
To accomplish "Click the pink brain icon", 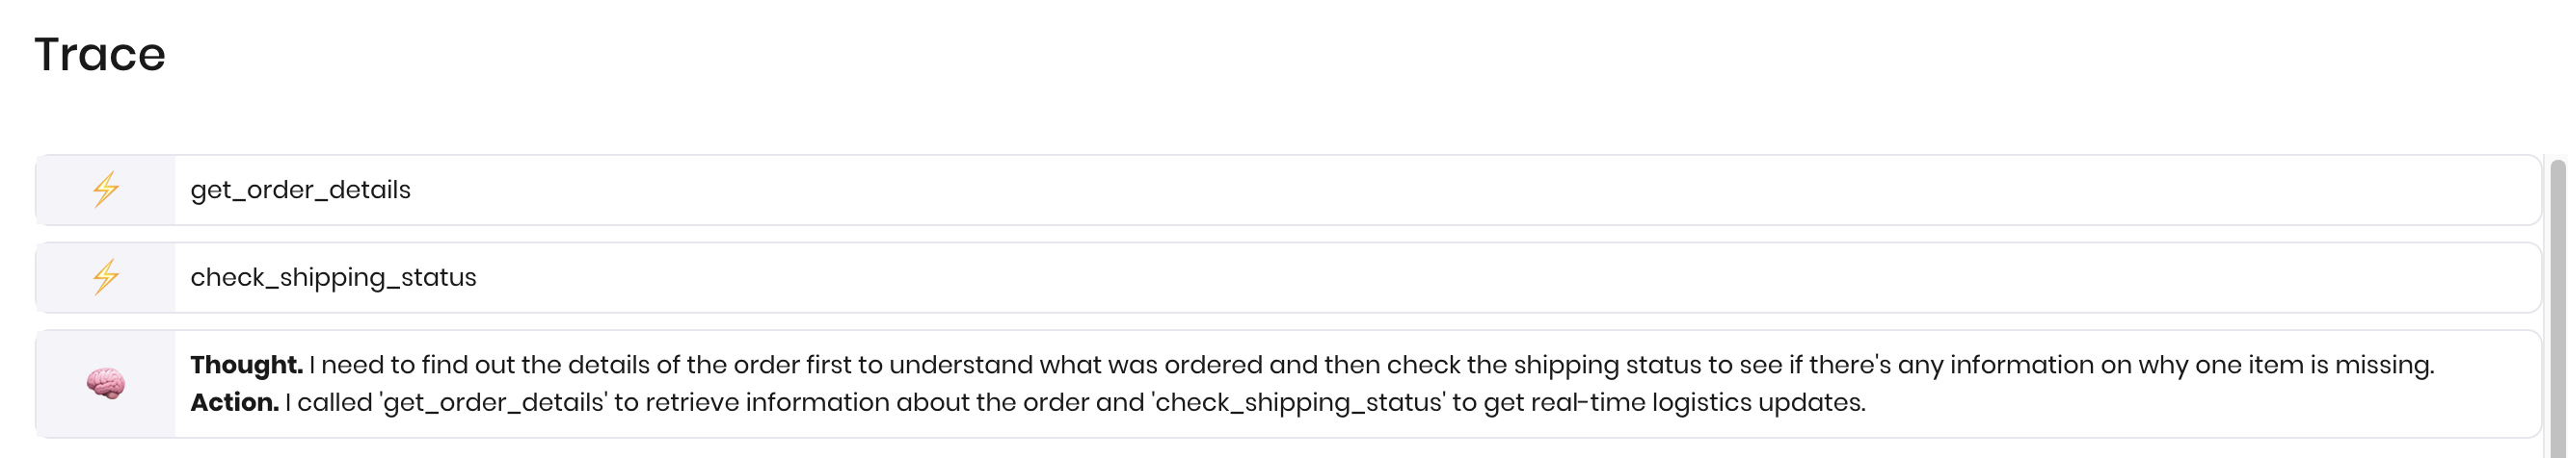I will coord(106,383).
